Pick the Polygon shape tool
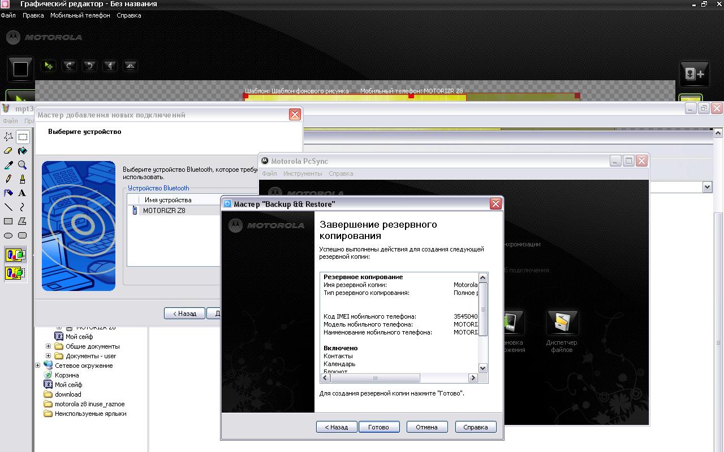This screenshot has height=452, width=724. pos(23,221)
